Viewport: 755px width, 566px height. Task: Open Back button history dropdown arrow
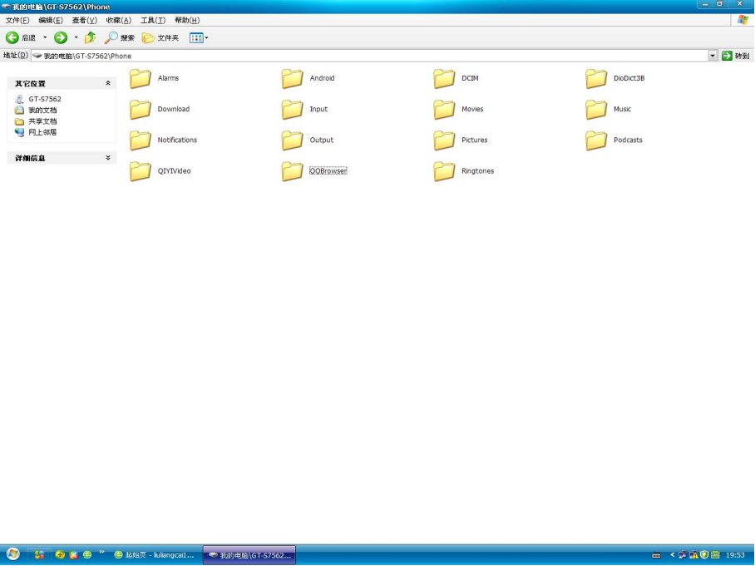(x=45, y=37)
